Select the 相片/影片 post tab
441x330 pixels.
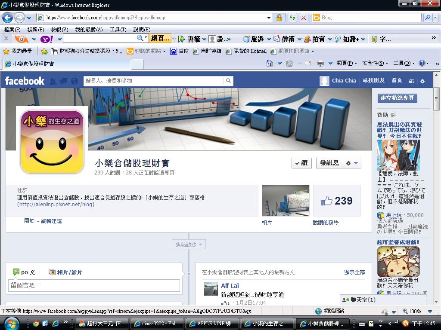[x=65, y=272]
